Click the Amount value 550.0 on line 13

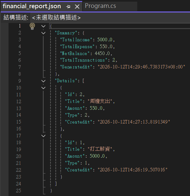pyautogui.click(x=96, y=108)
